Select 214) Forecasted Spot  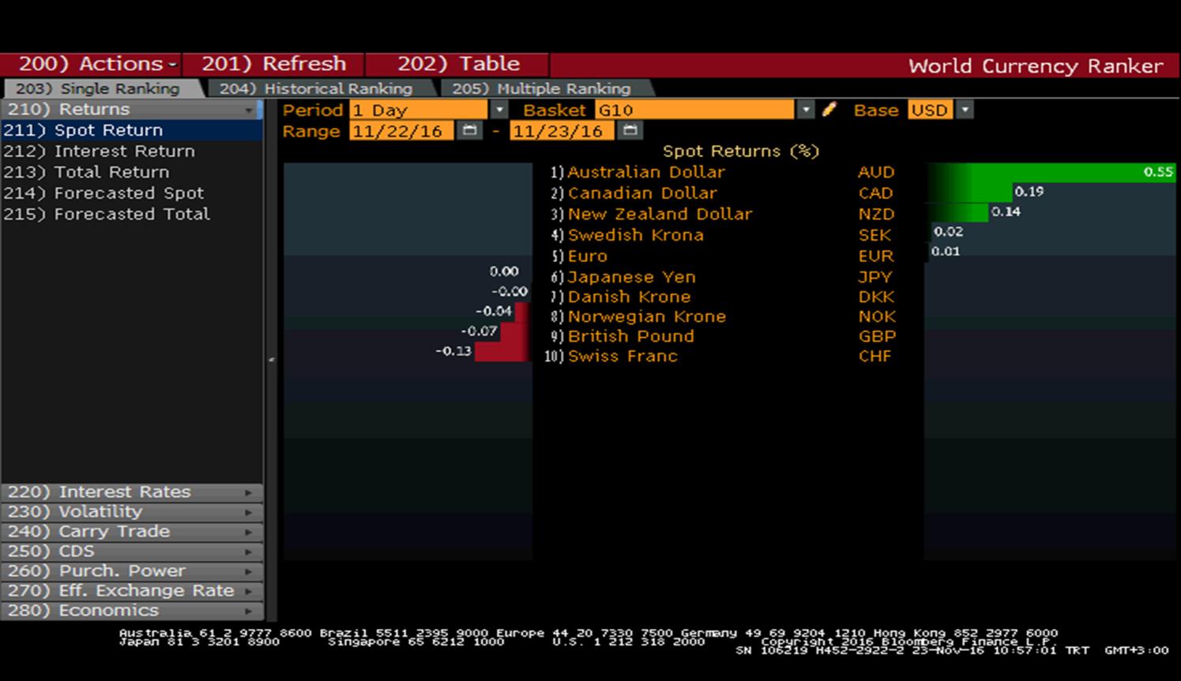[131, 193]
